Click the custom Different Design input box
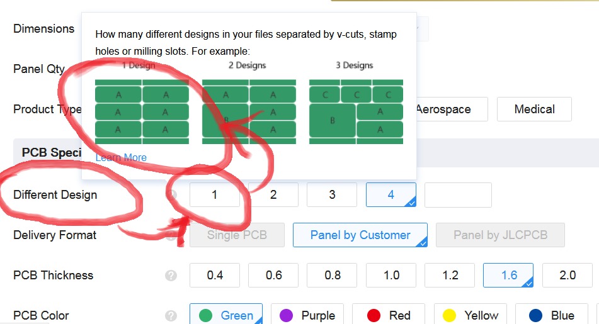 pos(458,195)
